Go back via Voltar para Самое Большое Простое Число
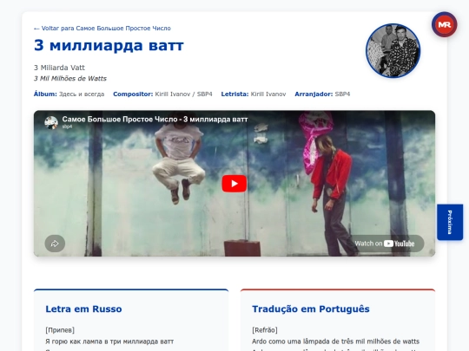The width and height of the screenshot is (469, 351). pos(102,29)
